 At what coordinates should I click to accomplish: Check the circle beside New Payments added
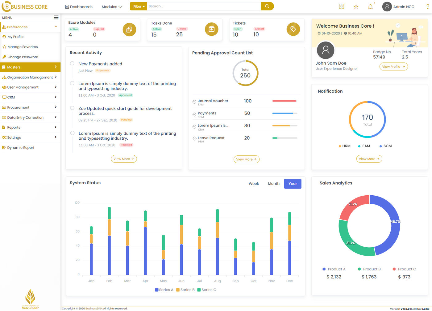tap(72, 63)
